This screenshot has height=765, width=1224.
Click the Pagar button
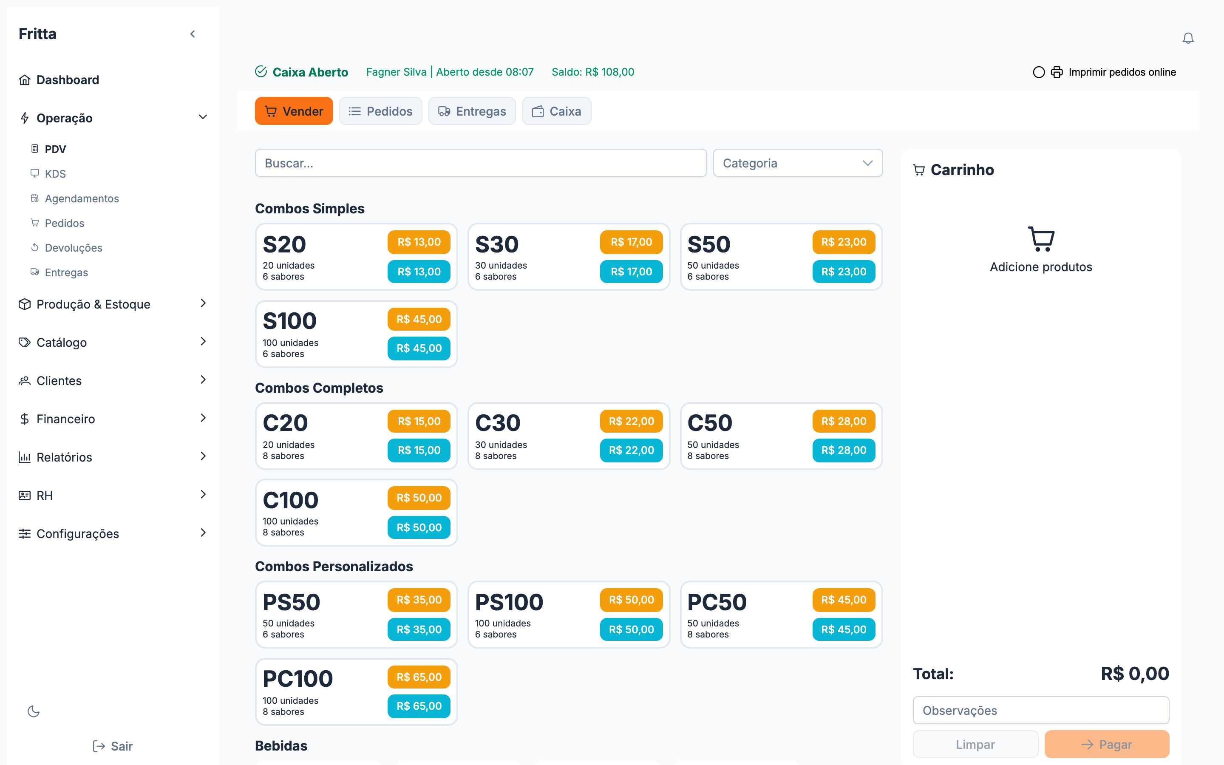(x=1107, y=744)
